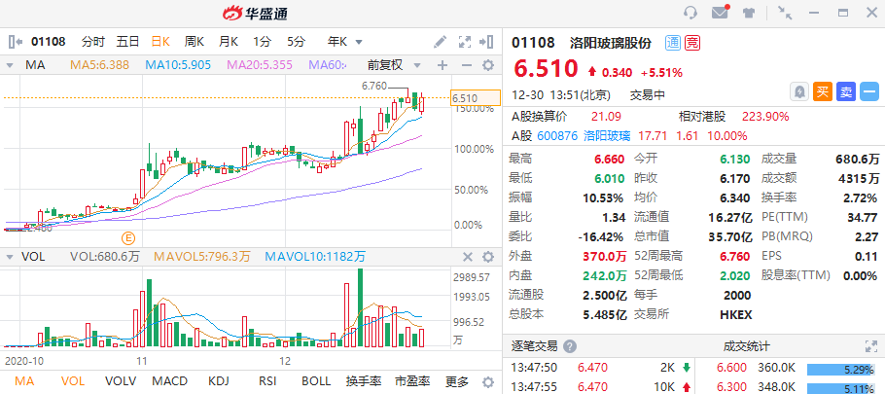The image size is (885, 394).
Task: Switch to 分时 intraday tab
Action: coord(93,41)
